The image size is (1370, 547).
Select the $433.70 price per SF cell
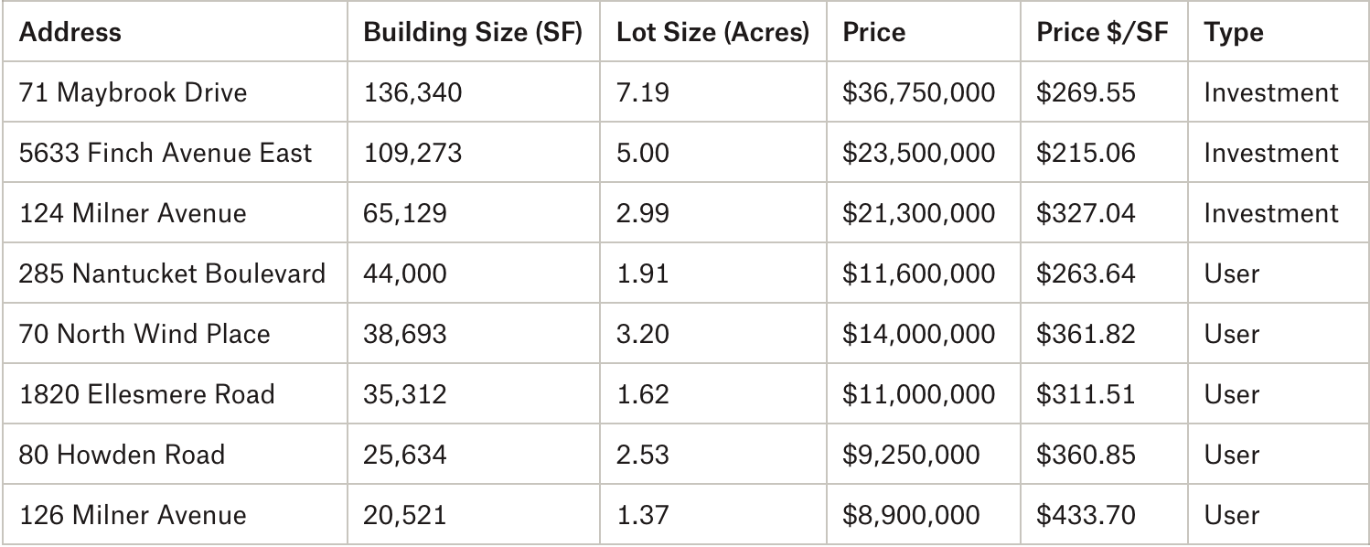coord(1086,515)
